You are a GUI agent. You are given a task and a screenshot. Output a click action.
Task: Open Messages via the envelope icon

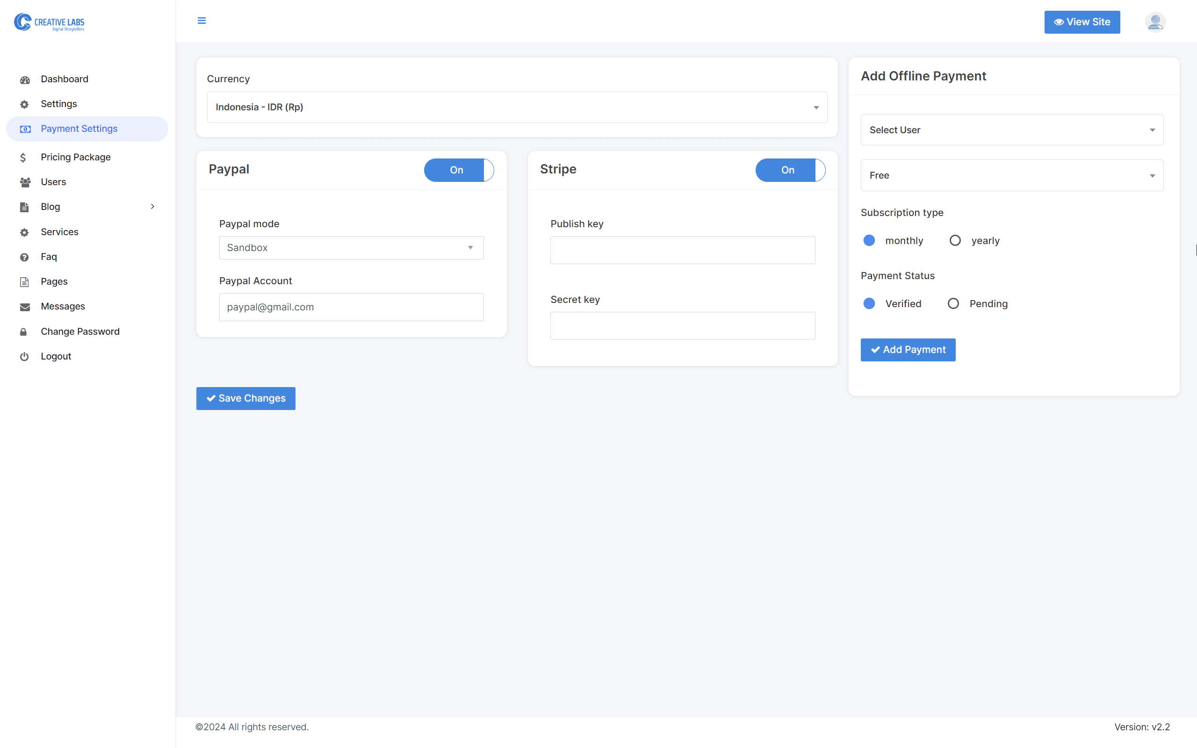25,306
